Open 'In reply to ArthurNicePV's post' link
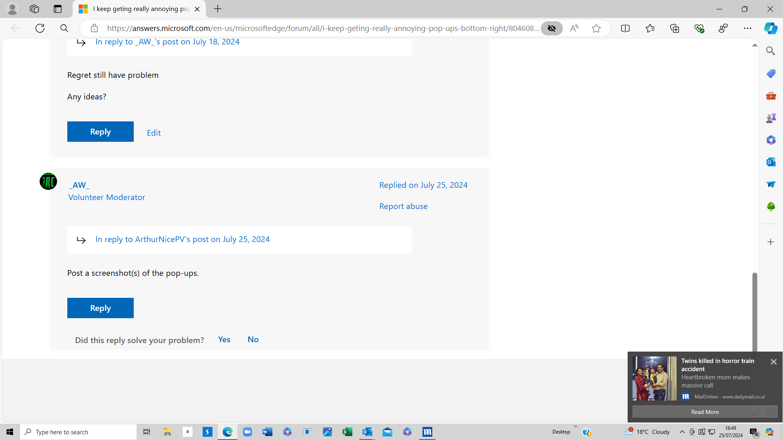Viewport: 783px width, 440px height. (x=182, y=240)
